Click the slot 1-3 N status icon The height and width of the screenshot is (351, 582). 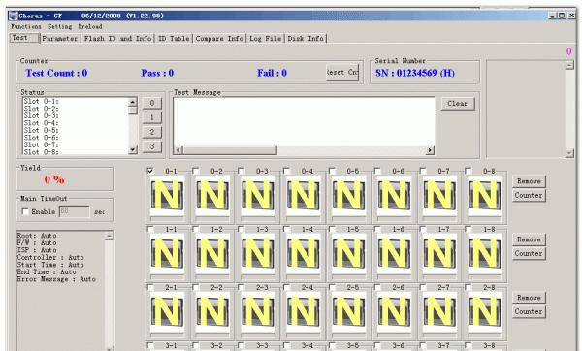(x=258, y=253)
